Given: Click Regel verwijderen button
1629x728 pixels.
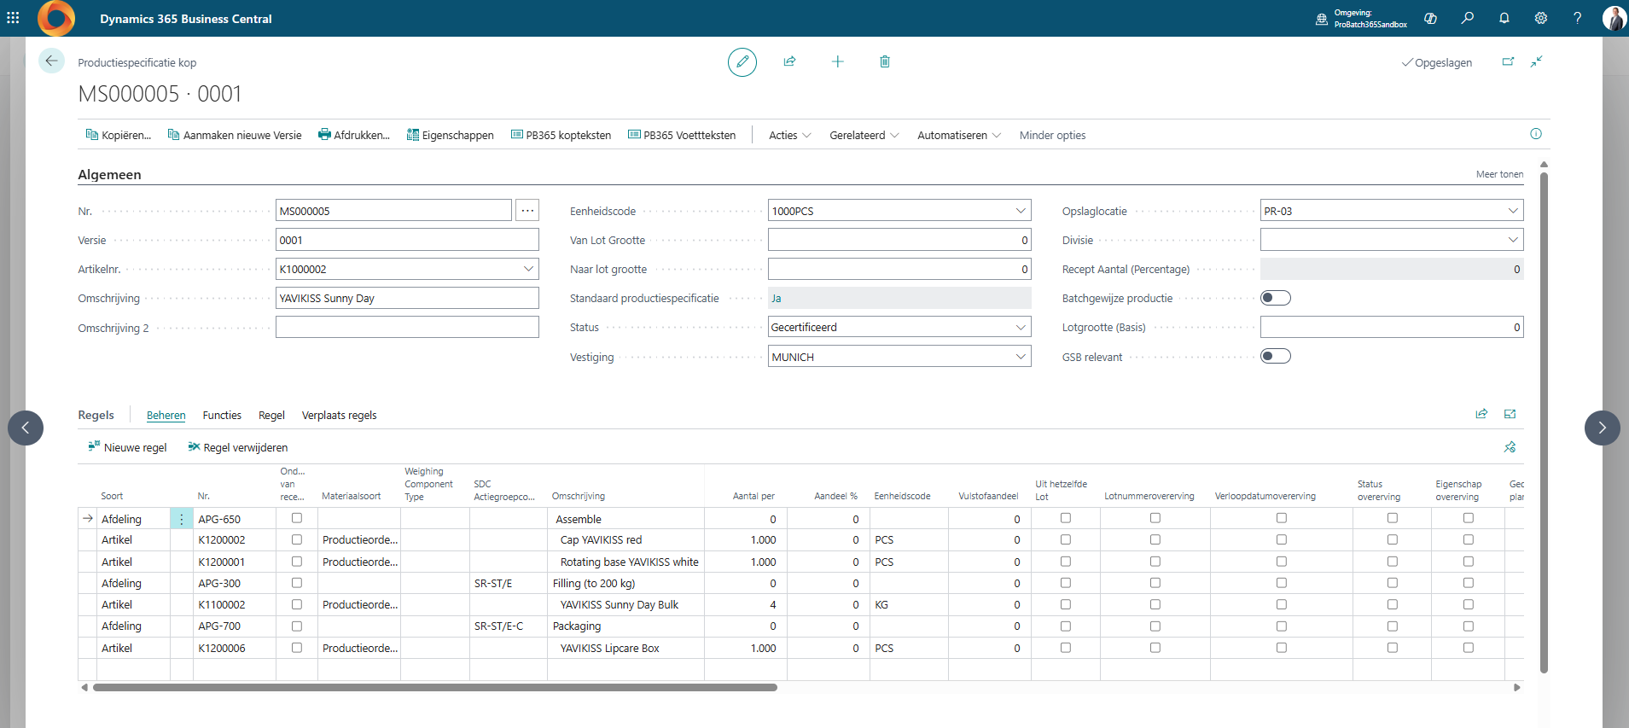Looking at the screenshot, I should point(238,447).
